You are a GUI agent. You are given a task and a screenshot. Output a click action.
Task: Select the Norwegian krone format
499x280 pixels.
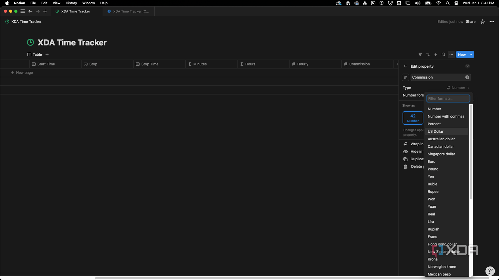click(x=446, y=267)
